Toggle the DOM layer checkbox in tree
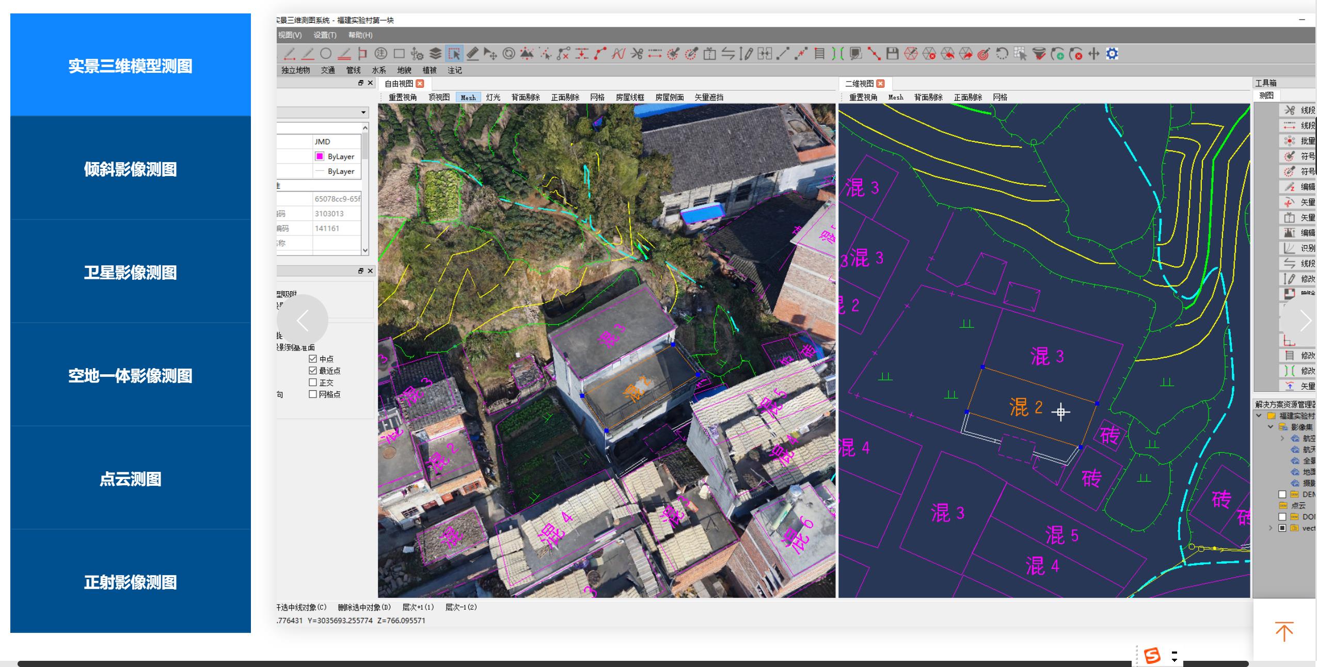Image resolution: width=1317 pixels, height=667 pixels. (1282, 517)
